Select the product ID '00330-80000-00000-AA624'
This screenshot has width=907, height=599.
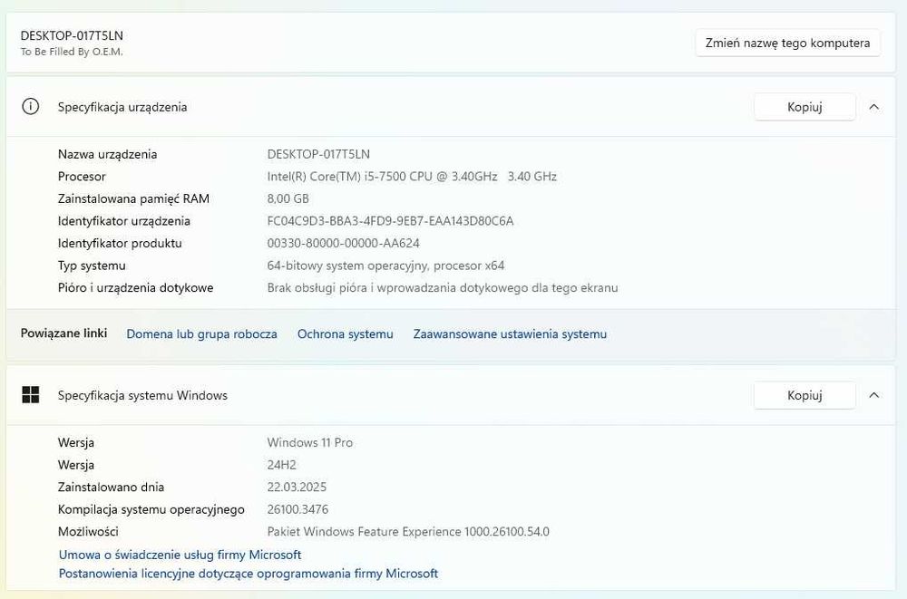(343, 244)
